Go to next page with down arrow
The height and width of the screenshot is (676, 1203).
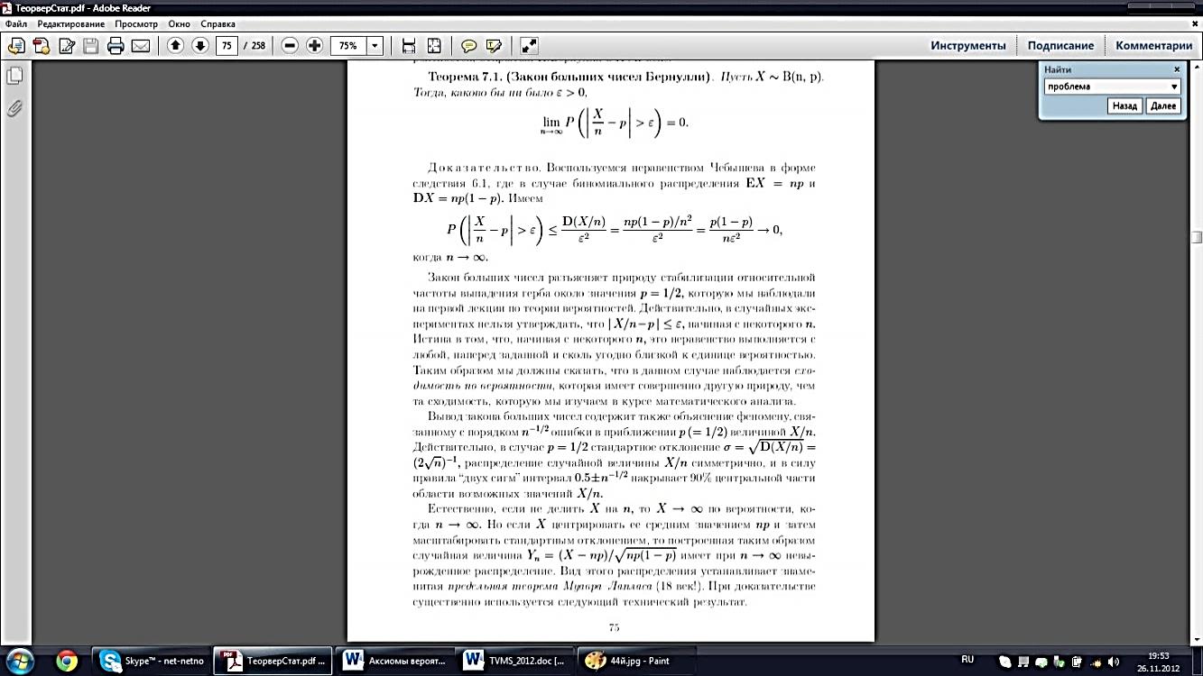coord(200,45)
